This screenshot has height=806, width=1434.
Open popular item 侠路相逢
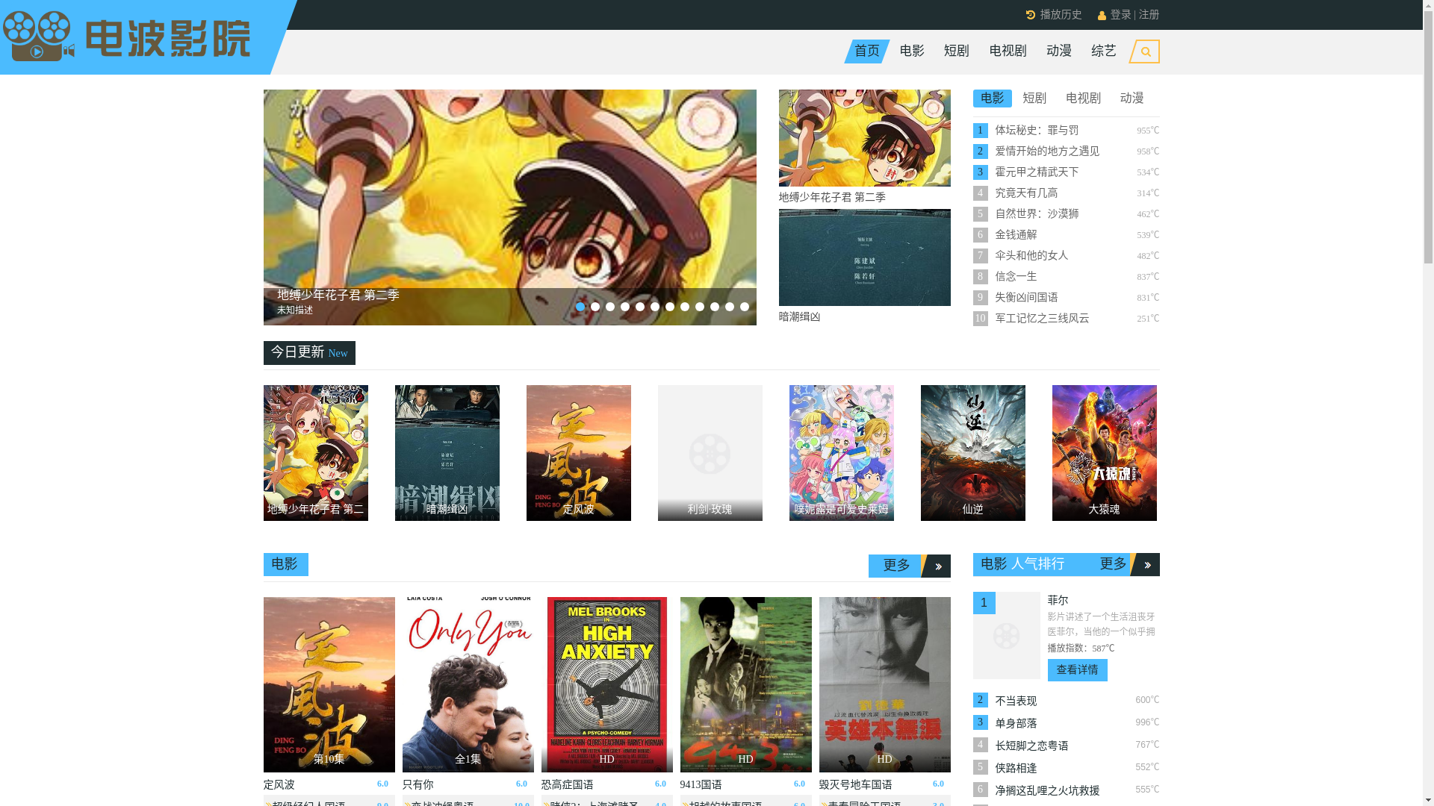tap(1016, 769)
